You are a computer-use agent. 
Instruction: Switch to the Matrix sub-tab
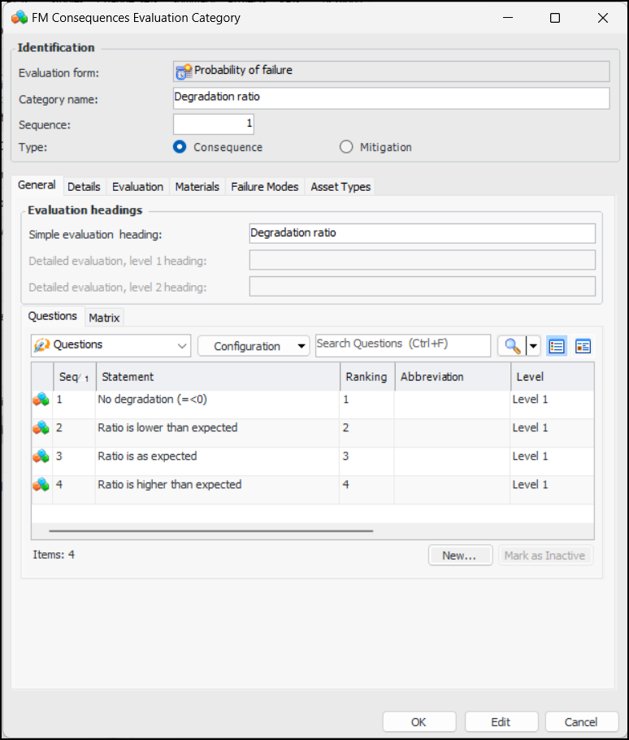pyautogui.click(x=104, y=318)
